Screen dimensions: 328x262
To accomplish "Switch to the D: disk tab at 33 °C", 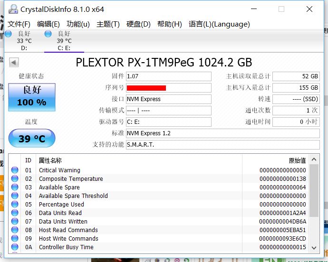I will click(x=24, y=40).
